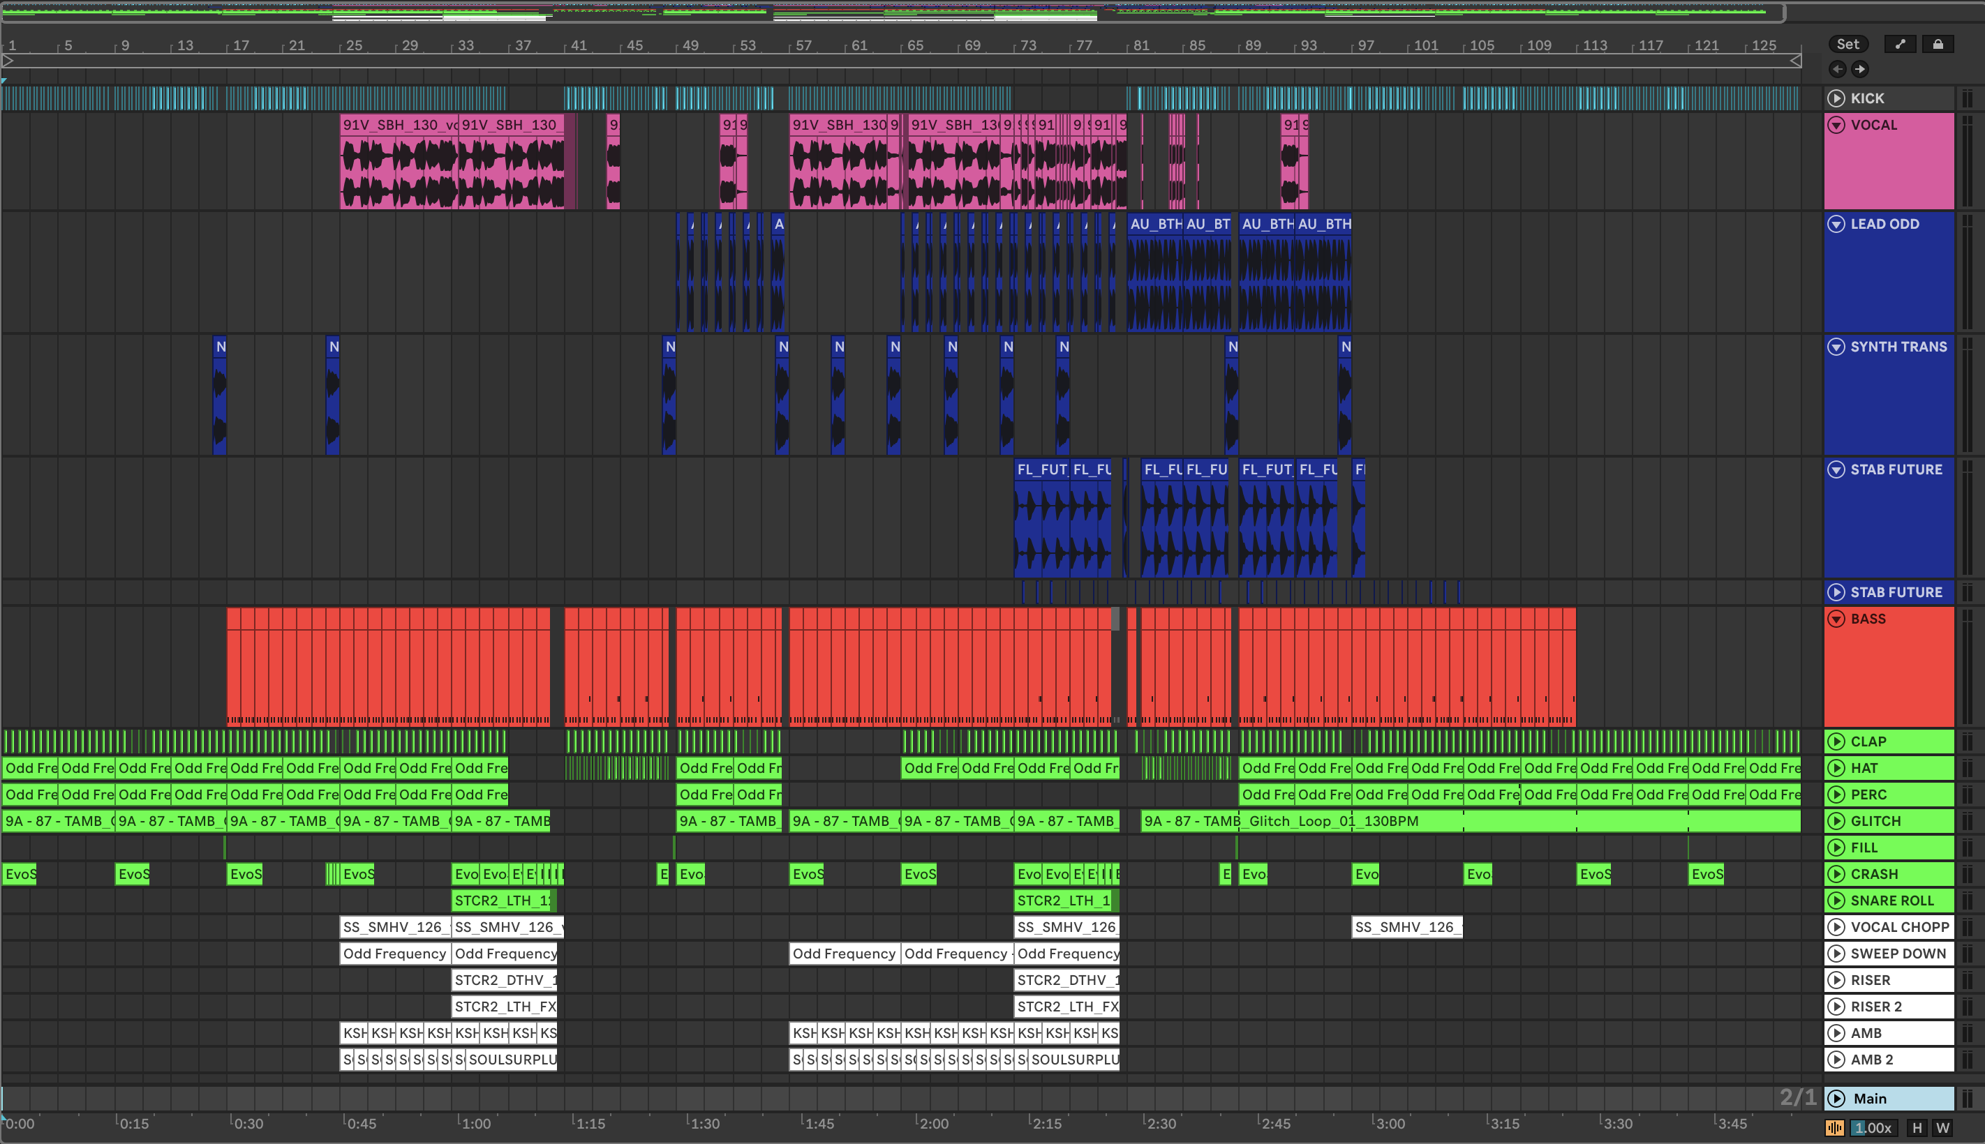
Task: Click the Main track unfold icon
Action: [1836, 1099]
